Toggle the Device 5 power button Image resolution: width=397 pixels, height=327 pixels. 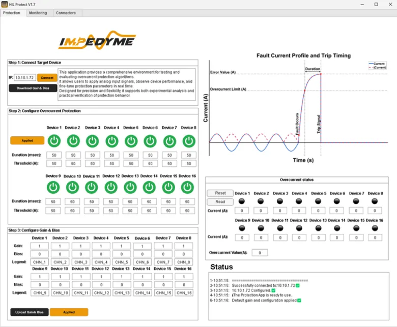pyautogui.click(x=130, y=140)
